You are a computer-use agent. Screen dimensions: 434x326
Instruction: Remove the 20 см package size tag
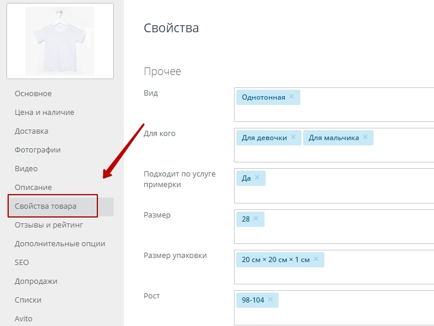pos(316,259)
